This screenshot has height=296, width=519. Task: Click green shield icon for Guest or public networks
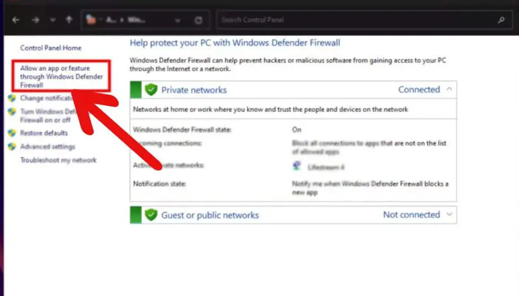click(x=151, y=215)
